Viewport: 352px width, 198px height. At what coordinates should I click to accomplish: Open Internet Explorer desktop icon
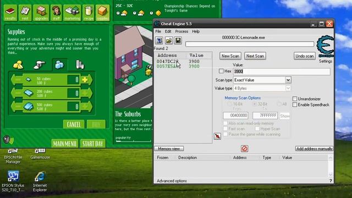click(40, 182)
